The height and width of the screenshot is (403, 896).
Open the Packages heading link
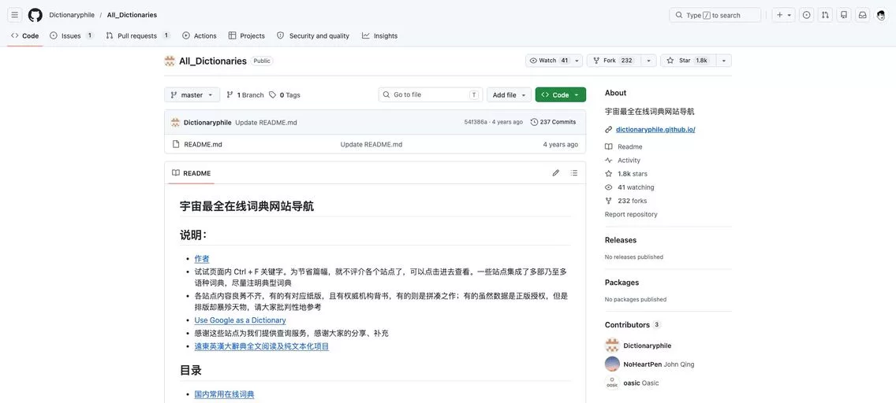(x=622, y=283)
